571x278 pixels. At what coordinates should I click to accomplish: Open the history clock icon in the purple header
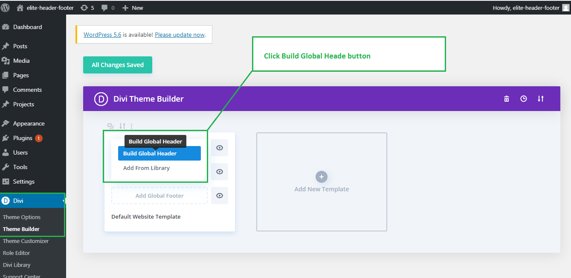[x=524, y=99]
